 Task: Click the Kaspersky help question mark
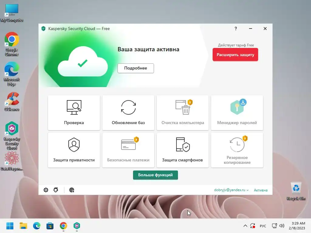[x=236, y=29]
